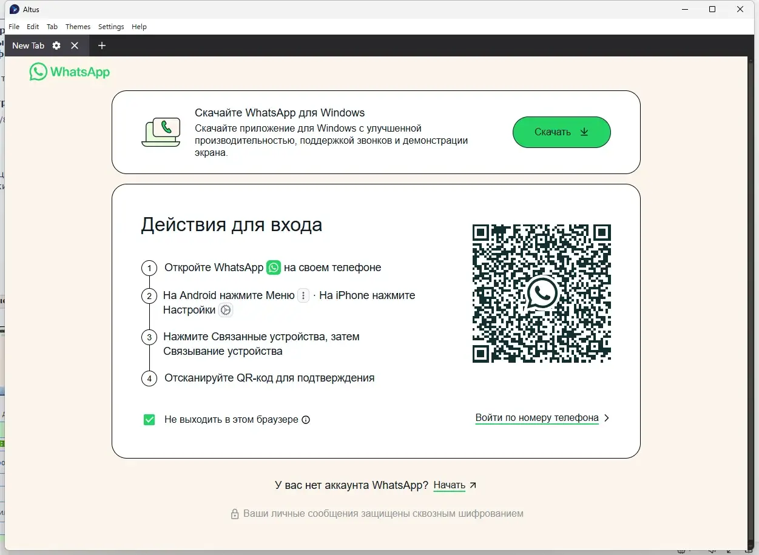Open the Settings menu

click(x=111, y=27)
